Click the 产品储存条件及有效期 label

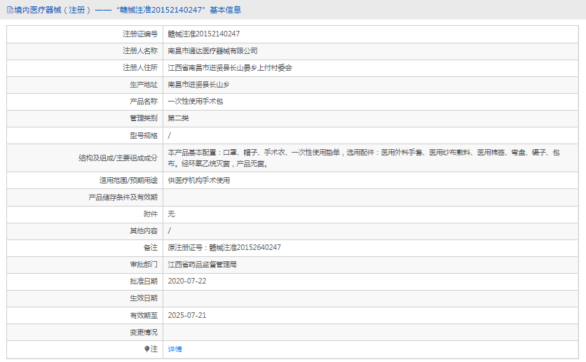pos(123,197)
